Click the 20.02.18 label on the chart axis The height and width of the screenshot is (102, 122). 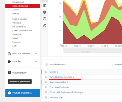(x=77, y=46)
